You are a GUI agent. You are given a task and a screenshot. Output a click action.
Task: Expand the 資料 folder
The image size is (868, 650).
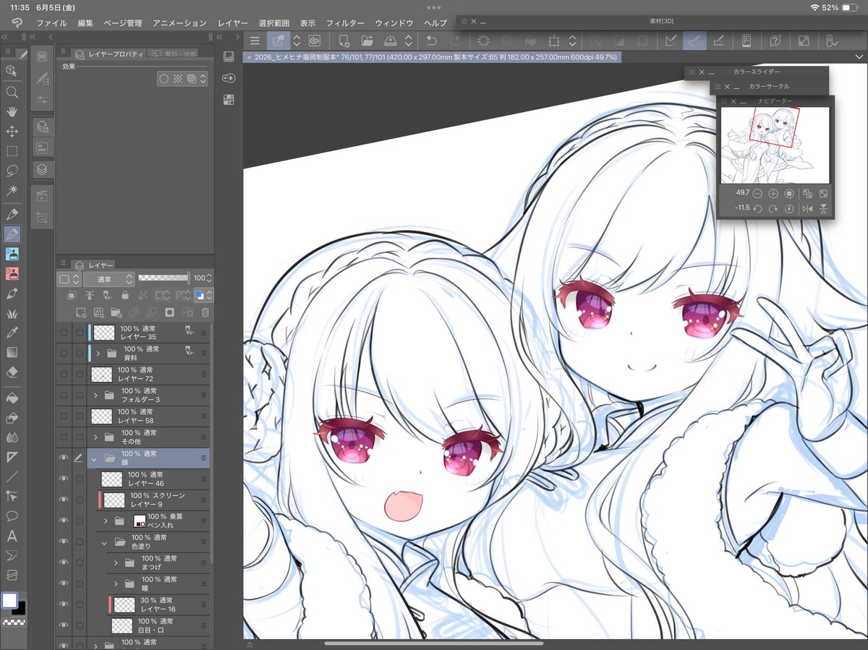click(98, 354)
